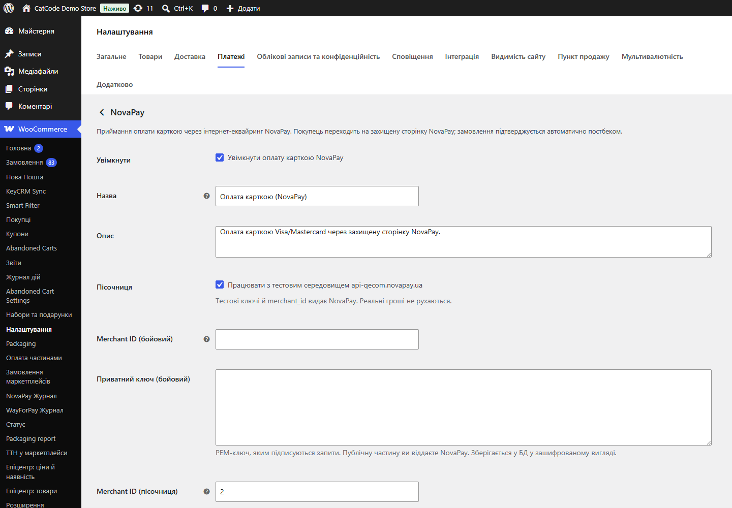Open KeyCRM Sync page
732x508 pixels.
26,191
